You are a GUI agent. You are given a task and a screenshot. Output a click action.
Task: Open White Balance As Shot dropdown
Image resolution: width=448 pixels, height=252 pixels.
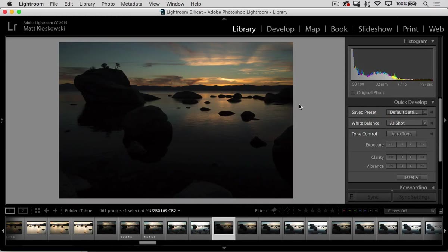pyautogui.click(x=407, y=123)
